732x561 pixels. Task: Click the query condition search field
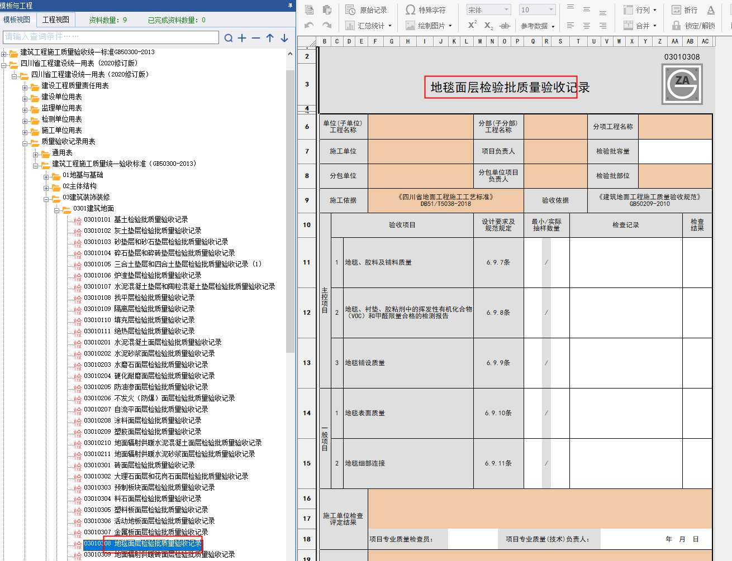(111, 37)
